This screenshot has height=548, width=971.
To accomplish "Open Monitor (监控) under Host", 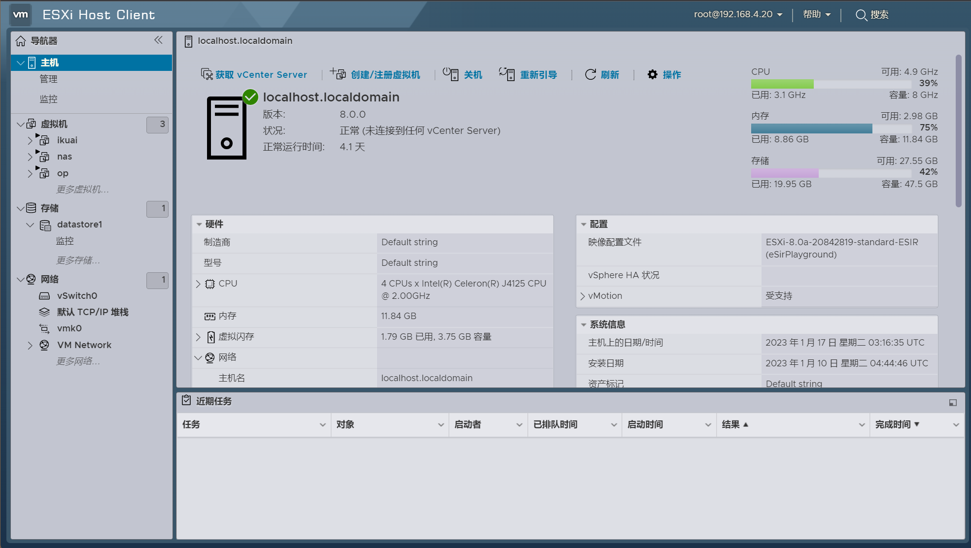I will (x=48, y=99).
